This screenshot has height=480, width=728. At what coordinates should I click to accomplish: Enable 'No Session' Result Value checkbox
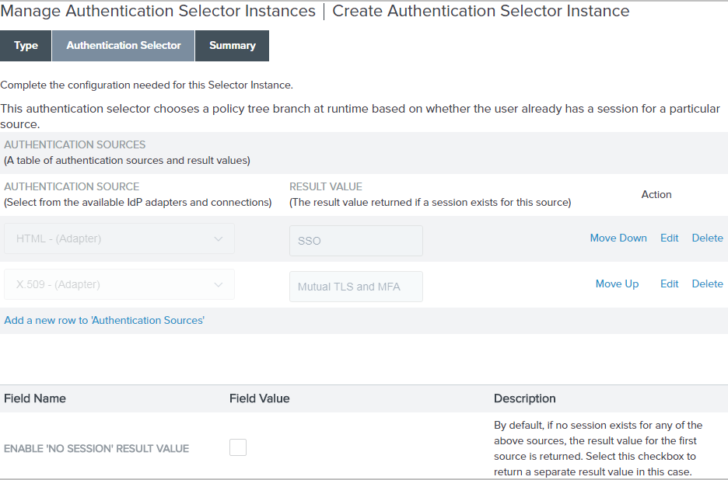pos(238,447)
